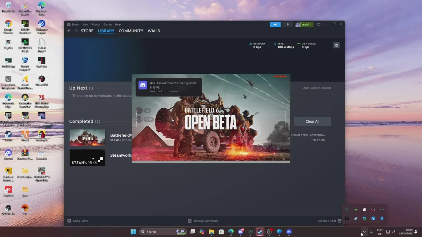The width and height of the screenshot is (422, 237).
Task: Click the NVIDIA icon in tray overflow
Action: coord(355,210)
